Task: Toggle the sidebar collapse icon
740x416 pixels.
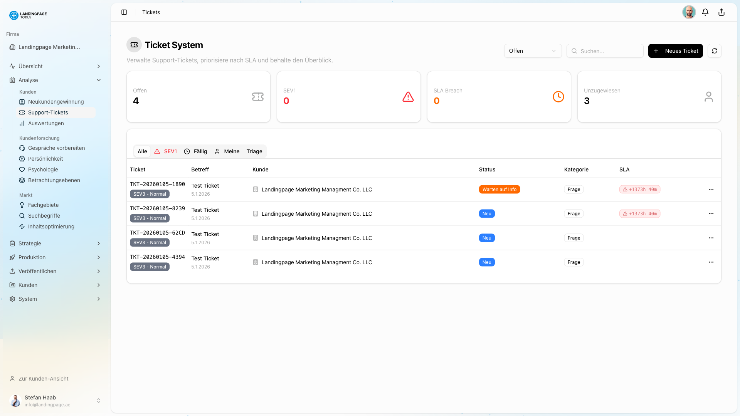Action: click(124, 12)
